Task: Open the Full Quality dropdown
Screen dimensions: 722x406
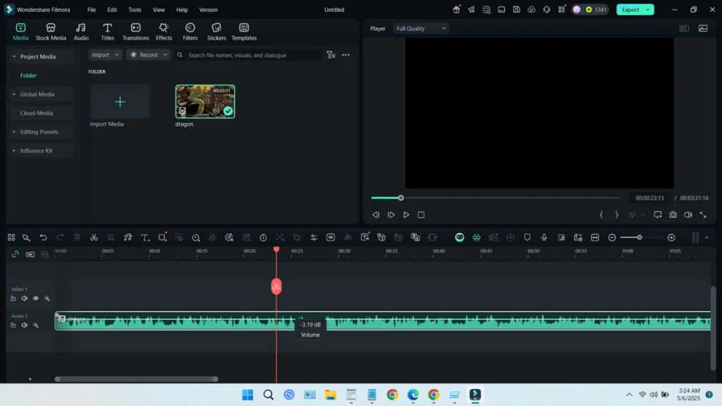Action: coord(421,28)
